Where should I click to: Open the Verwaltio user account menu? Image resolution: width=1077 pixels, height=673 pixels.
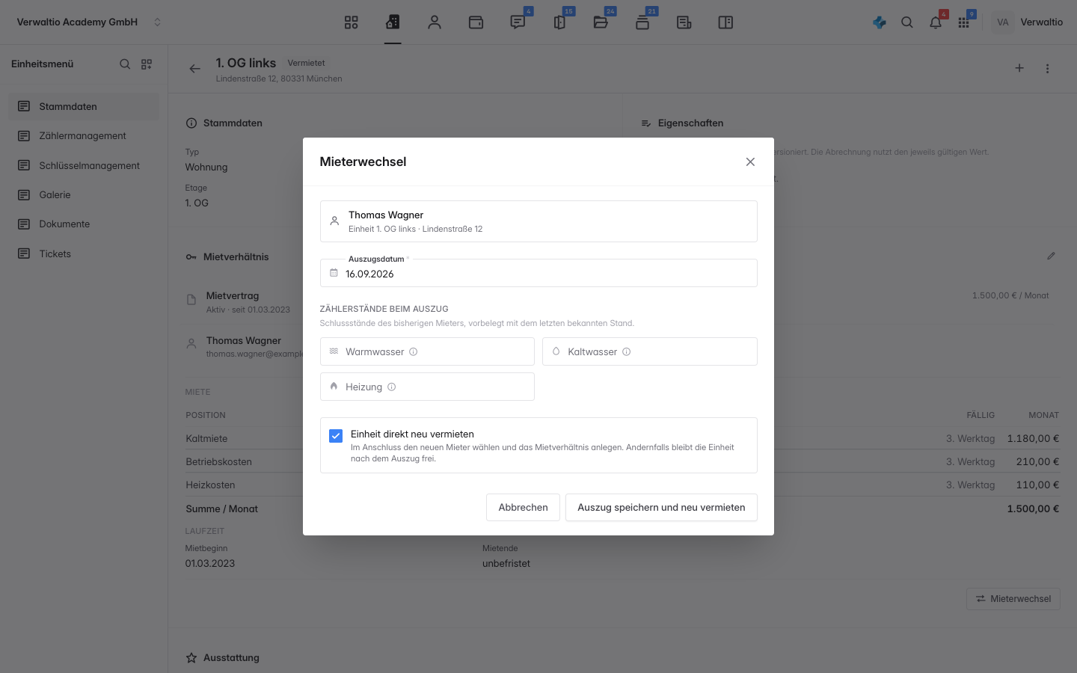click(x=1028, y=22)
